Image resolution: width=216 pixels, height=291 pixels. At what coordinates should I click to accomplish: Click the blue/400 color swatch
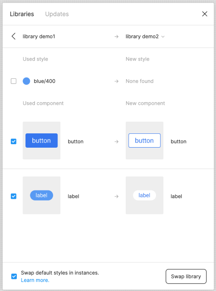(26, 81)
